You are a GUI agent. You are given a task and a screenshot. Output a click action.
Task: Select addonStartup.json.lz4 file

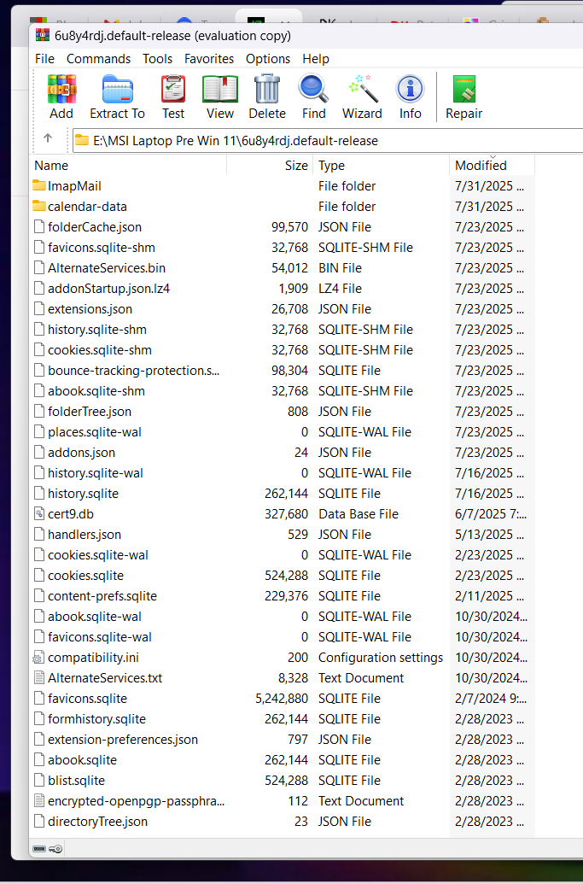point(108,288)
